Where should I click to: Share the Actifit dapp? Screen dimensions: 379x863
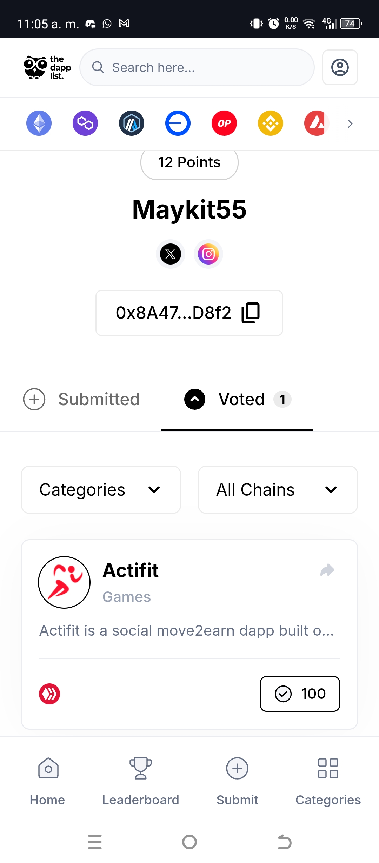(x=327, y=570)
